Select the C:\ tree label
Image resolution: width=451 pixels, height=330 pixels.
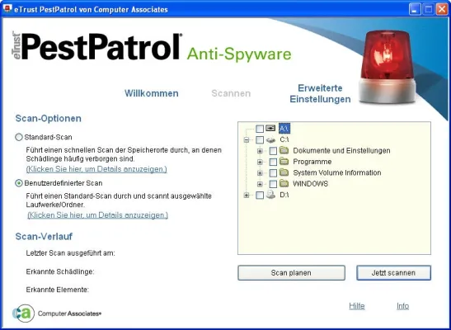(284, 139)
